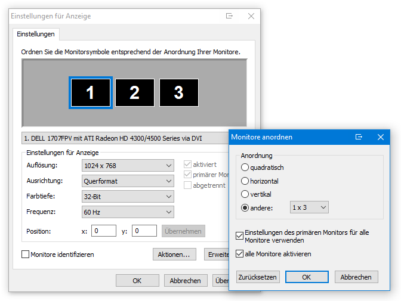Click Abbrechen in Monitore anordnen dialog
Image resolution: width=401 pixels, height=301 pixels.
coord(356,277)
